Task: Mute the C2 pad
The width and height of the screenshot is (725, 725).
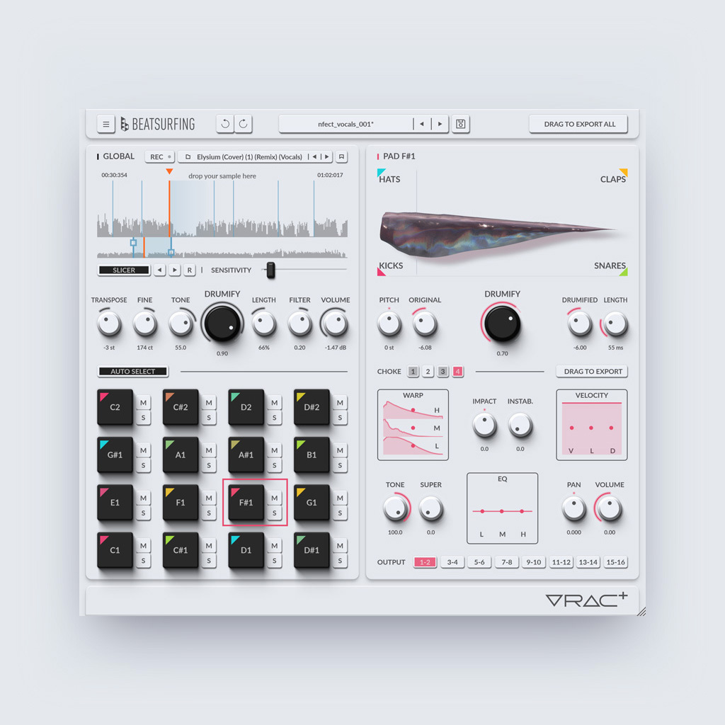Action: (x=143, y=403)
